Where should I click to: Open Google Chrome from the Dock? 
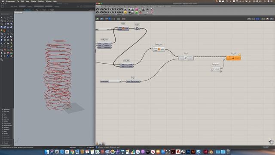pyautogui.click(x=72, y=152)
